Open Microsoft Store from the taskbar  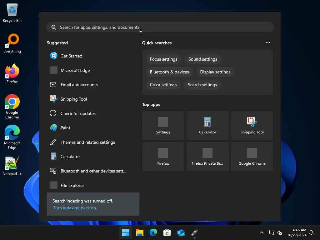click(167, 232)
